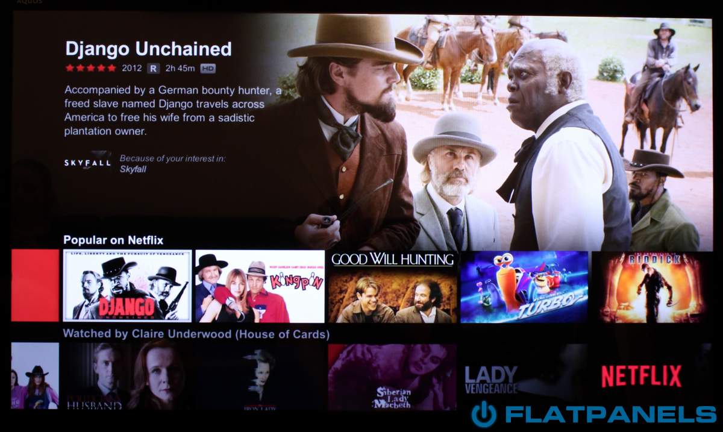The height and width of the screenshot is (432, 723).
Task: Select the Siberian Lady Macbeth thumbnail
Action: (x=392, y=377)
